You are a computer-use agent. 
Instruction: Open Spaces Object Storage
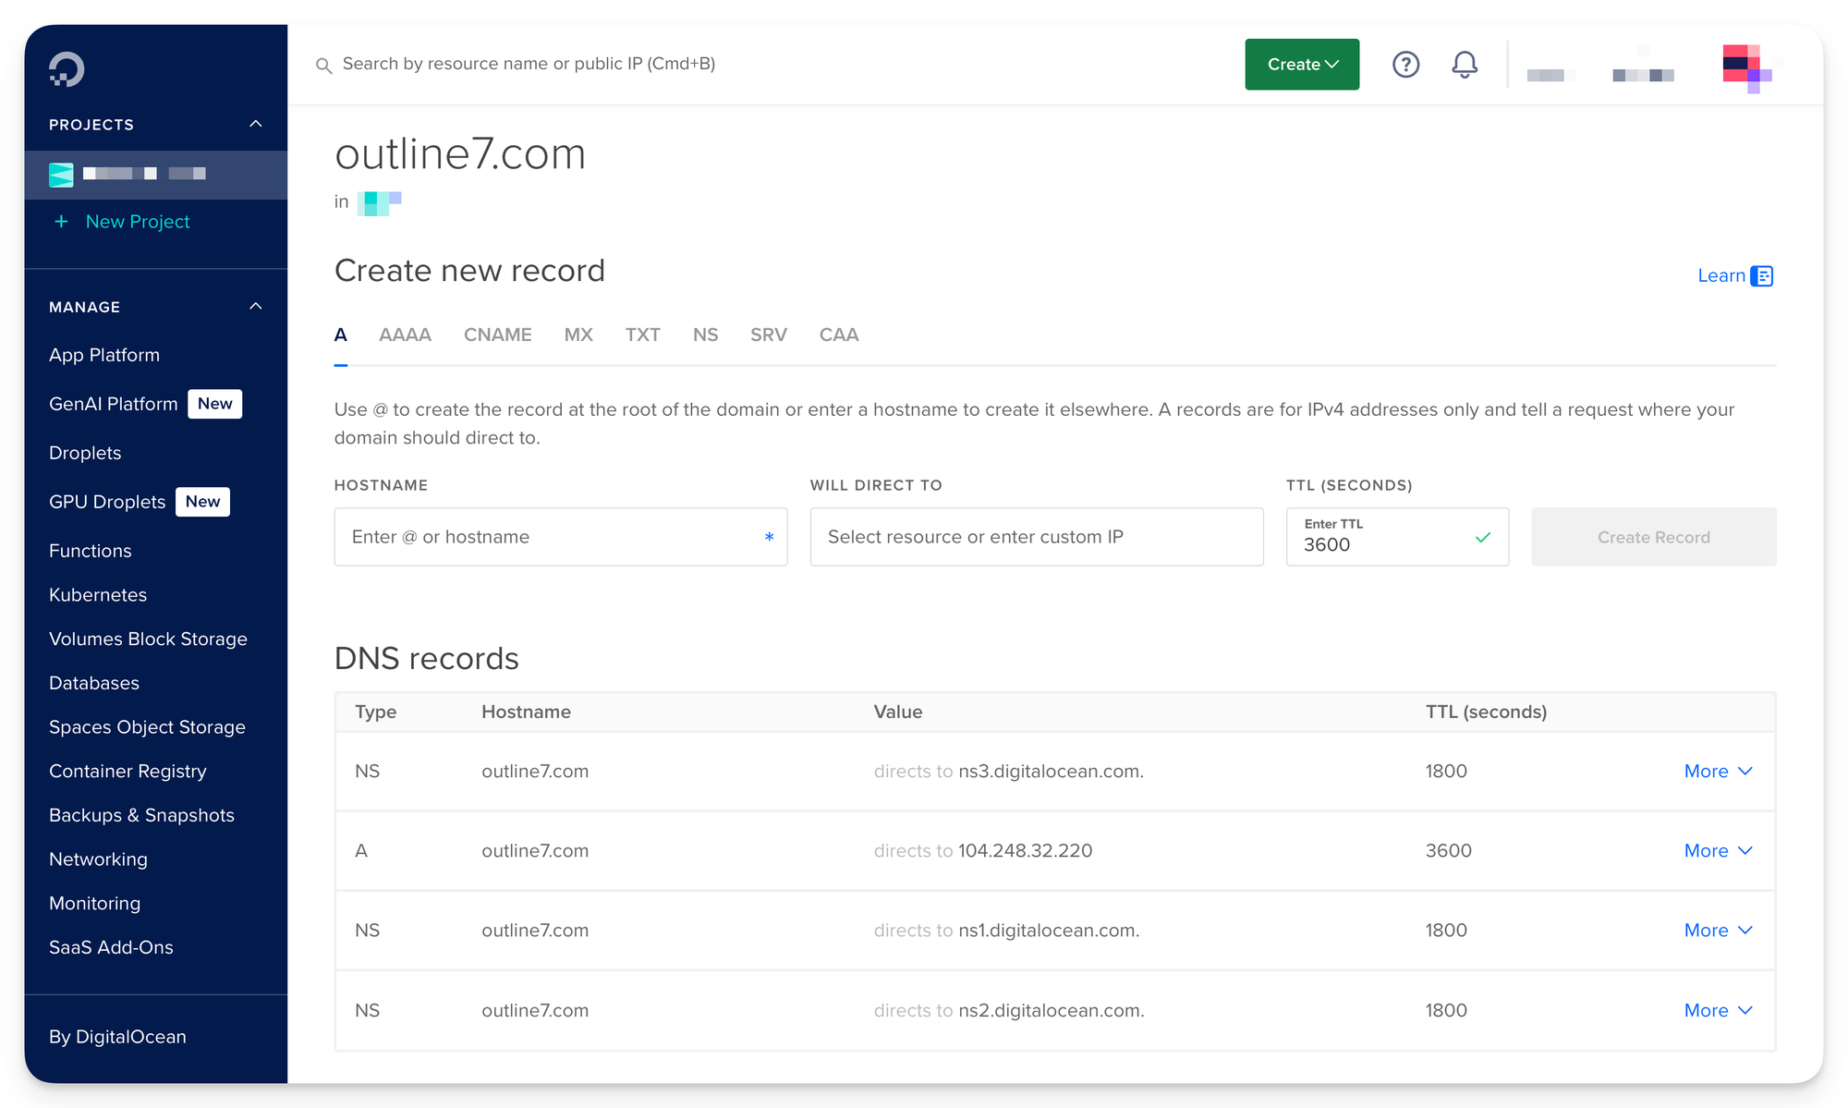[x=147, y=728]
